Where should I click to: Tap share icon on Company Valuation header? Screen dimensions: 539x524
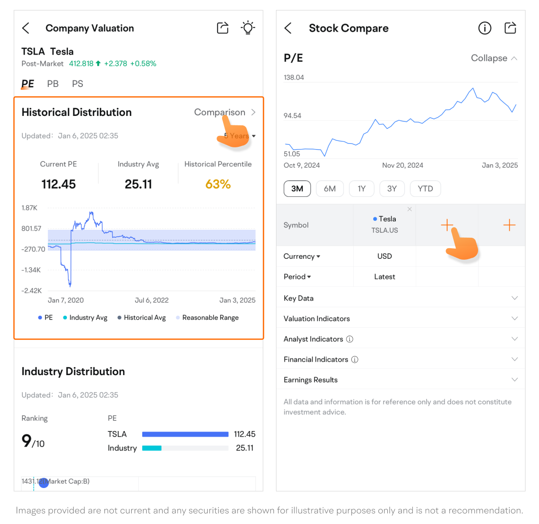[223, 28]
